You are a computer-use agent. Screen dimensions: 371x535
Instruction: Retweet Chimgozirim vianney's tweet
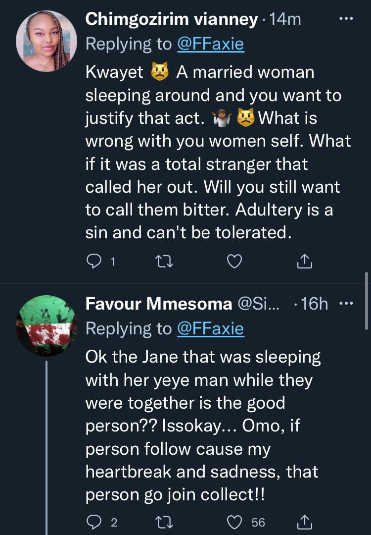tap(163, 261)
